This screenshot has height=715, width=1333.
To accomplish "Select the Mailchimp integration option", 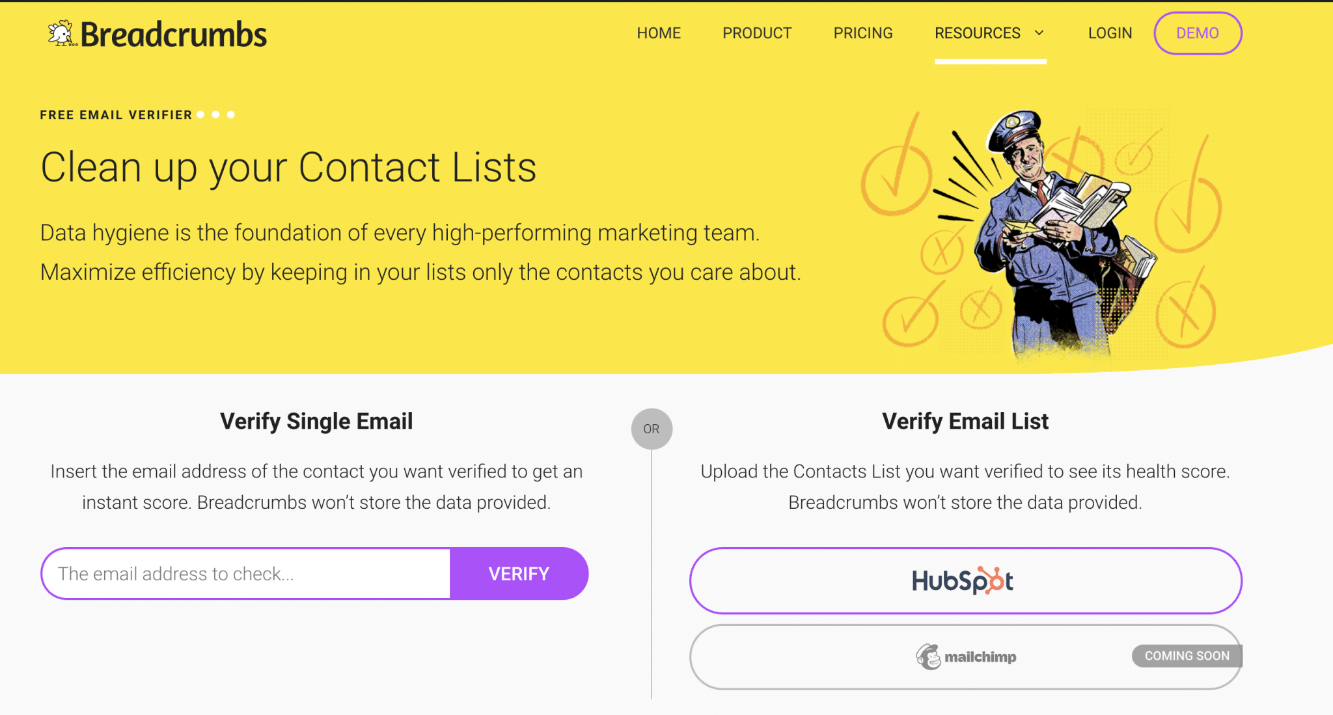I will (x=966, y=656).
